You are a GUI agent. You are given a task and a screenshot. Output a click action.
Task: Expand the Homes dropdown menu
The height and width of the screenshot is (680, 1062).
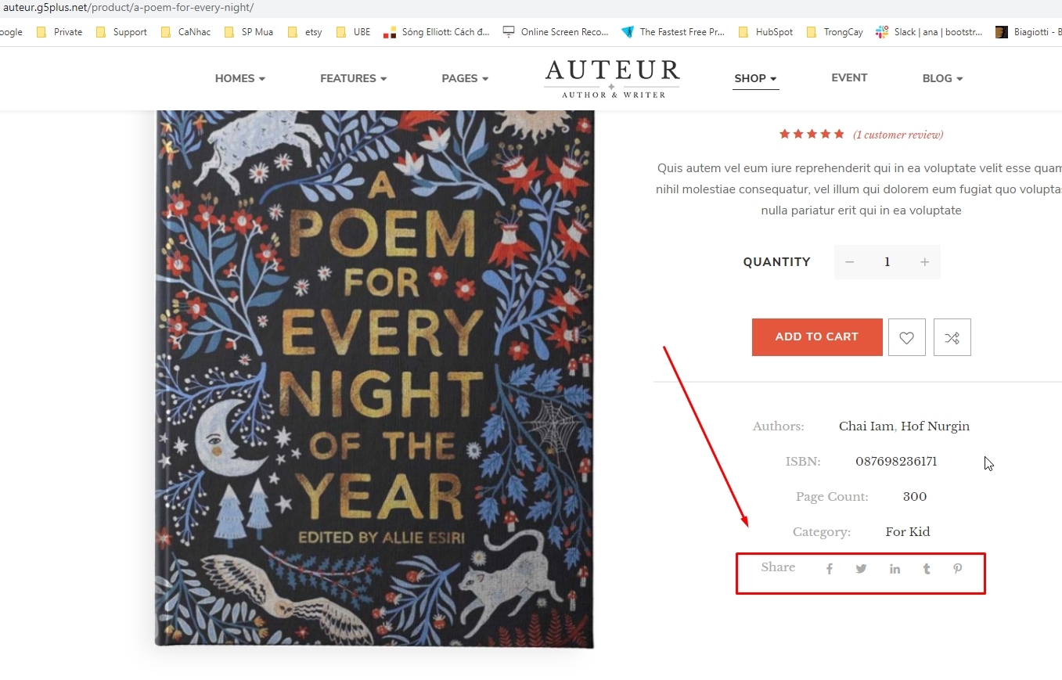(x=240, y=78)
